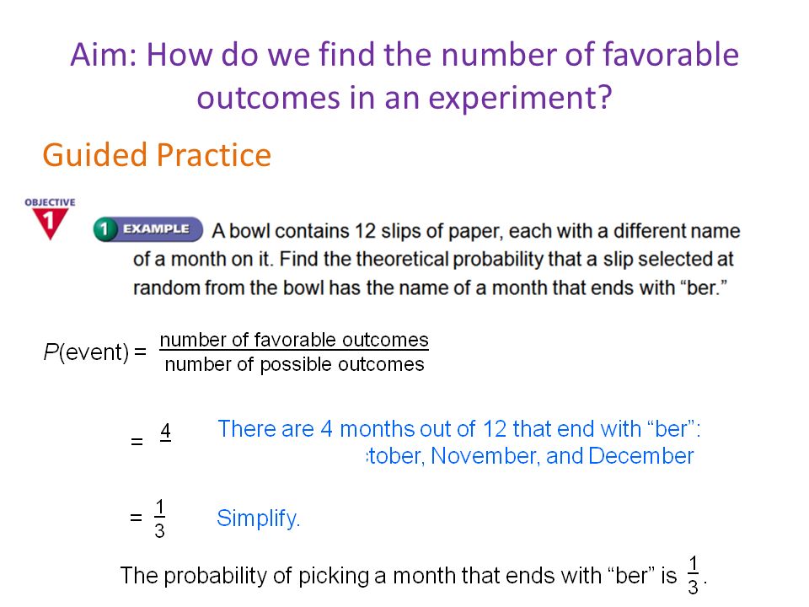The image size is (809, 607).
Task: Click the word December in blue text
Action: tap(640, 456)
